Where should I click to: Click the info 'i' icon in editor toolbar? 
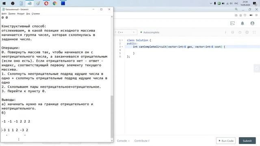(225, 32)
